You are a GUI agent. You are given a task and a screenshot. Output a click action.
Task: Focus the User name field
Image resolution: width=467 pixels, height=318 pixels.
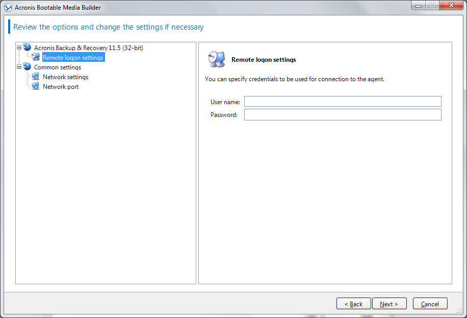click(x=343, y=102)
